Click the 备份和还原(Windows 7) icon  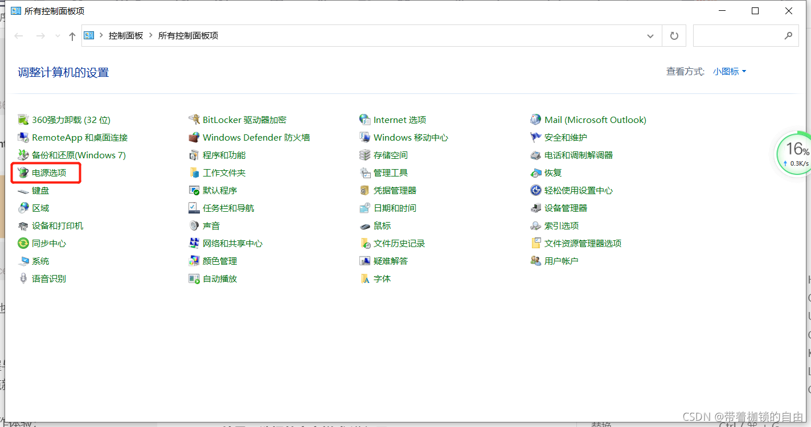click(23, 155)
